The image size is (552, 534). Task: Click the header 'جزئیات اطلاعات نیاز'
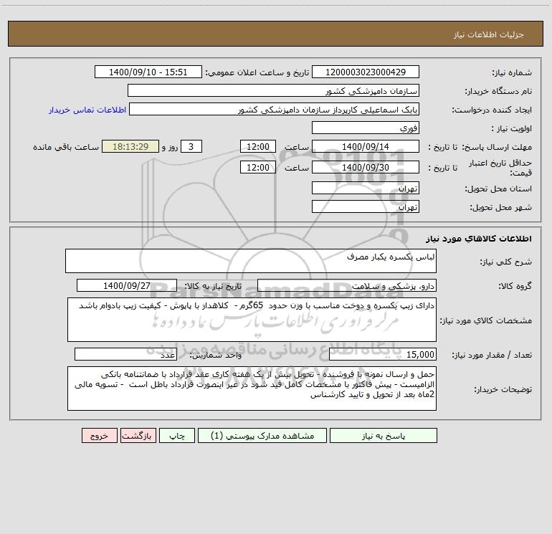tap(489, 34)
